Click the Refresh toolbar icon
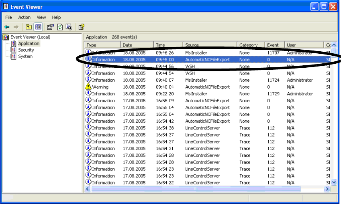Screen dimensions: 341x204 click(60, 27)
